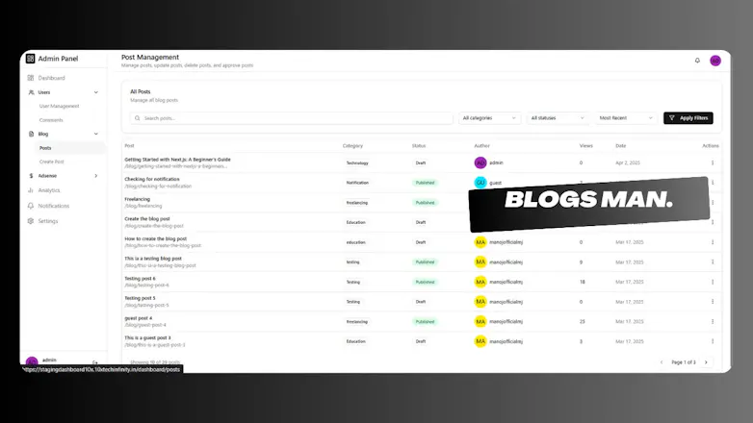The image size is (753, 423).
Task: Open the Most Recent sort dropdown
Action: point(626,118)
